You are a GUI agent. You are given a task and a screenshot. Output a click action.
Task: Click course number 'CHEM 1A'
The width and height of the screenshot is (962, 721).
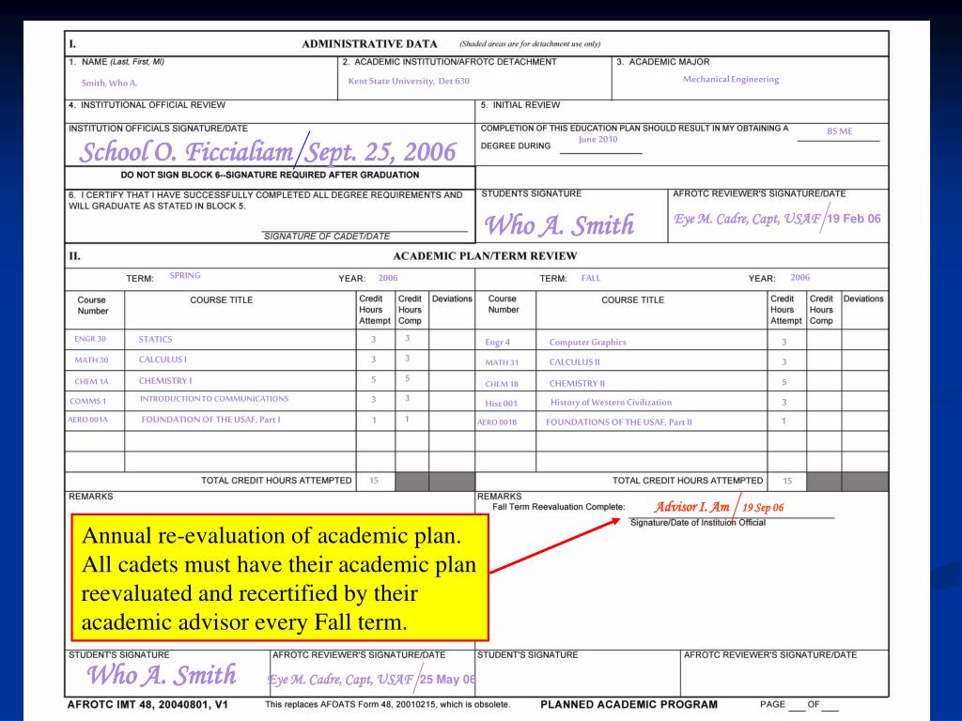[x=91, y=381]
